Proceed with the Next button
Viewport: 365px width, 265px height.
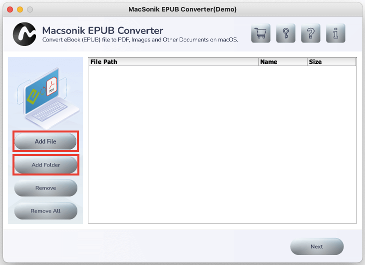point(317,246)
